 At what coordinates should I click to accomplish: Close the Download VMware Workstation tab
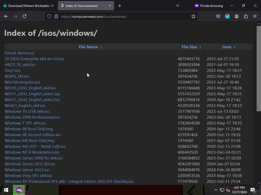click(53, 6)
